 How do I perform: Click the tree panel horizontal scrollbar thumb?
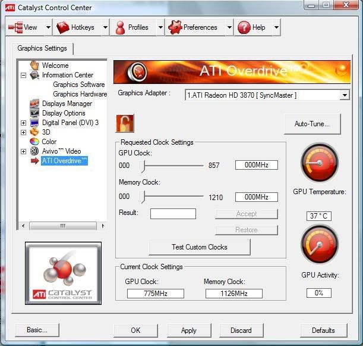click(63, 226)
